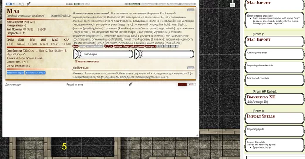Click the bottom-right НИП toggle
The image size is (305, 159).
click(191, 84)
